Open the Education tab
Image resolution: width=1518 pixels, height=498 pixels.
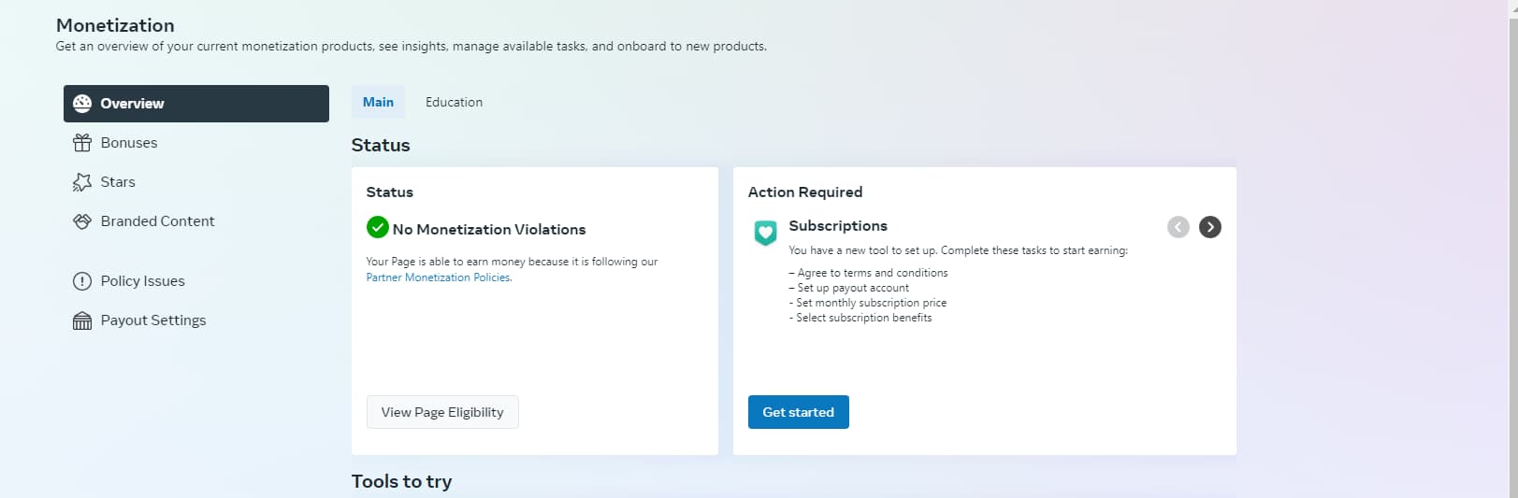click(x=454, y=102)
